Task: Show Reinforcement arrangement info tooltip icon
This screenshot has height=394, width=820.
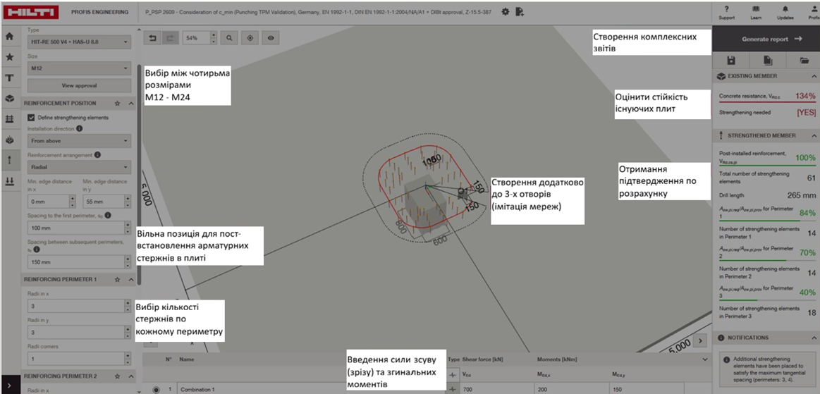Action: [98, 154]
